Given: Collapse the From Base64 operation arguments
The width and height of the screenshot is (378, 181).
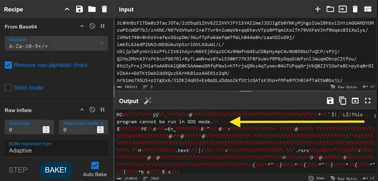Looking at the screenshot, I should 82,26.
